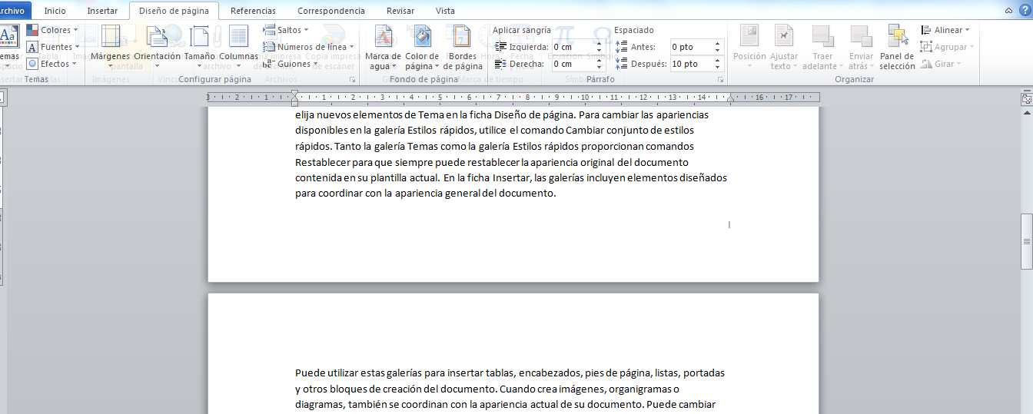1033x414 pixels.
Task: Launch the Configurar página dialog box
Action: (353, 80)
